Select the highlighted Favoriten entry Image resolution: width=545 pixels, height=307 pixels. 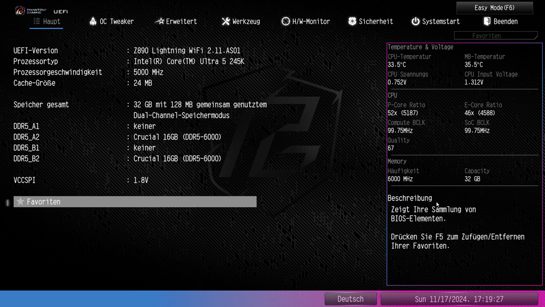point(135,202)
